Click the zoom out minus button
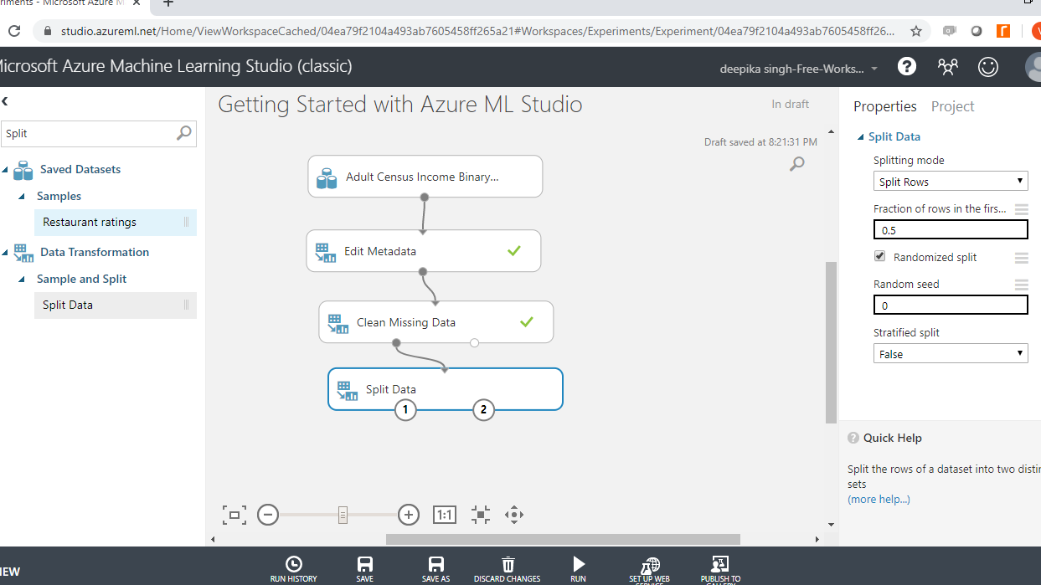The height and width of the screenshot is (585, 1041). point(268,515)
